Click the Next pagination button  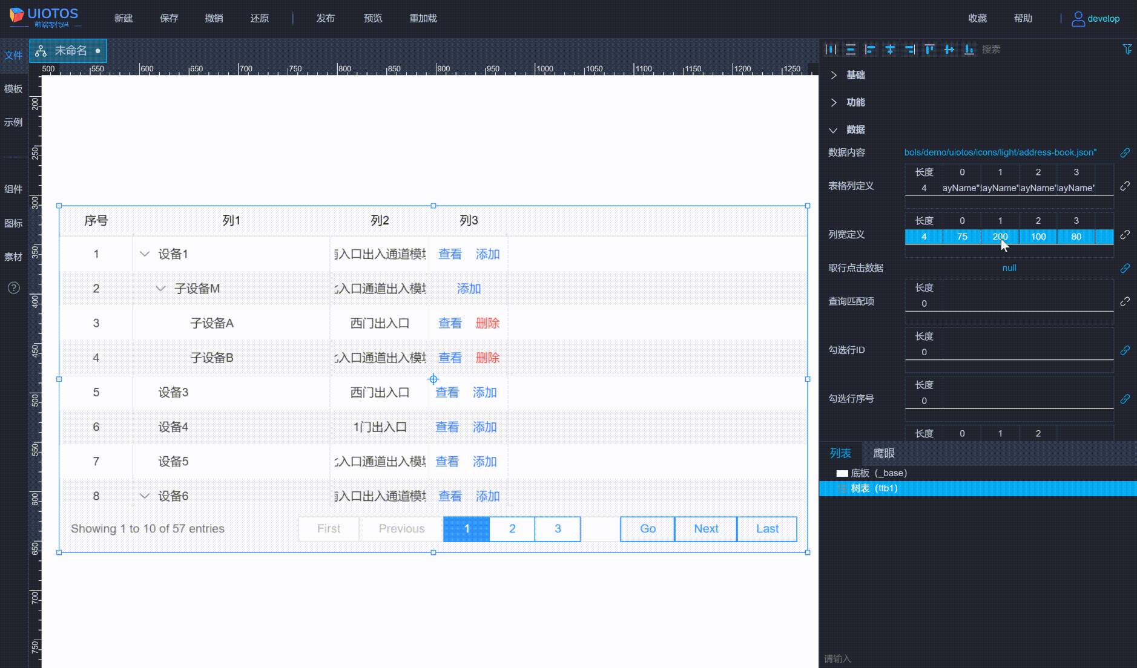point(705,529)
